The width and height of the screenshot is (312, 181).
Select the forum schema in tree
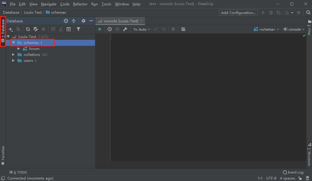34,48
